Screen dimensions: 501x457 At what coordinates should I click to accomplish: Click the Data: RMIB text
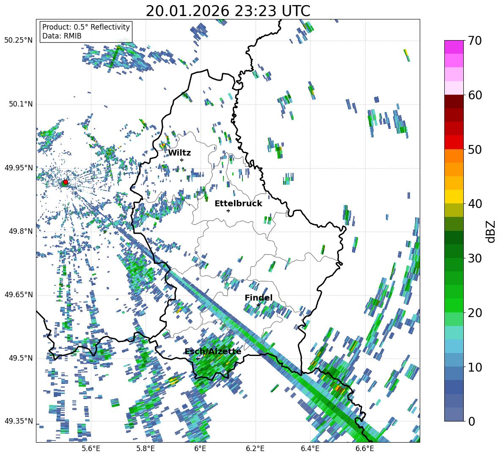click(x=62, y=36)
